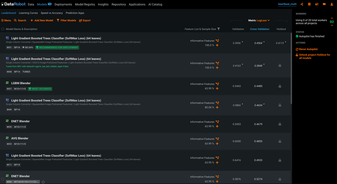Click the blender icon of LGBM Blender
337x184 pixels.
coord(7,83)
